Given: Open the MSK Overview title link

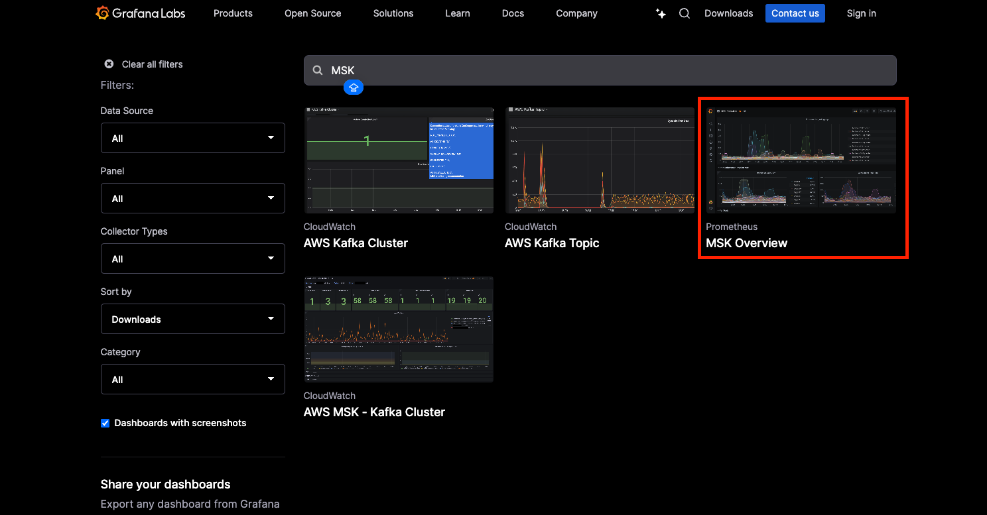Looking at the screenshot, I should (x=747, y=243).
